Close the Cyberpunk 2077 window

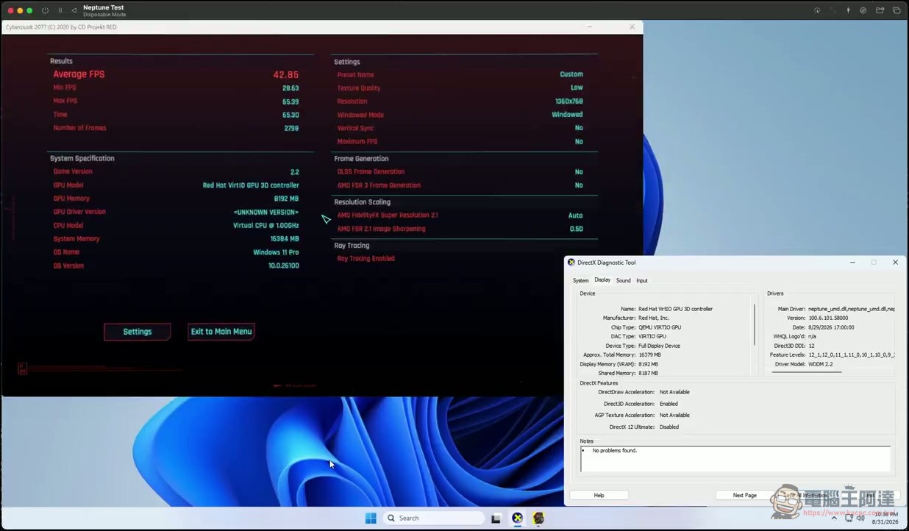[x=632, y=27]
